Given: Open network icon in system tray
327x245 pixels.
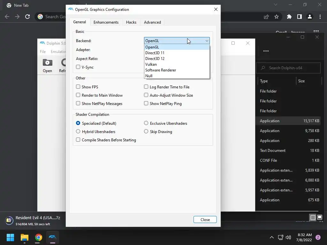Looking at the screenshot, I should click(280, 237).
